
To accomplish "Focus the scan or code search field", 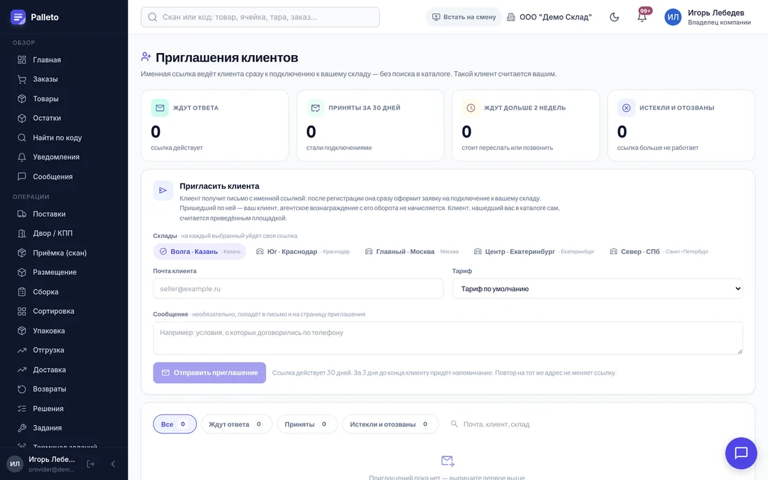I will [x=260, y=17].
